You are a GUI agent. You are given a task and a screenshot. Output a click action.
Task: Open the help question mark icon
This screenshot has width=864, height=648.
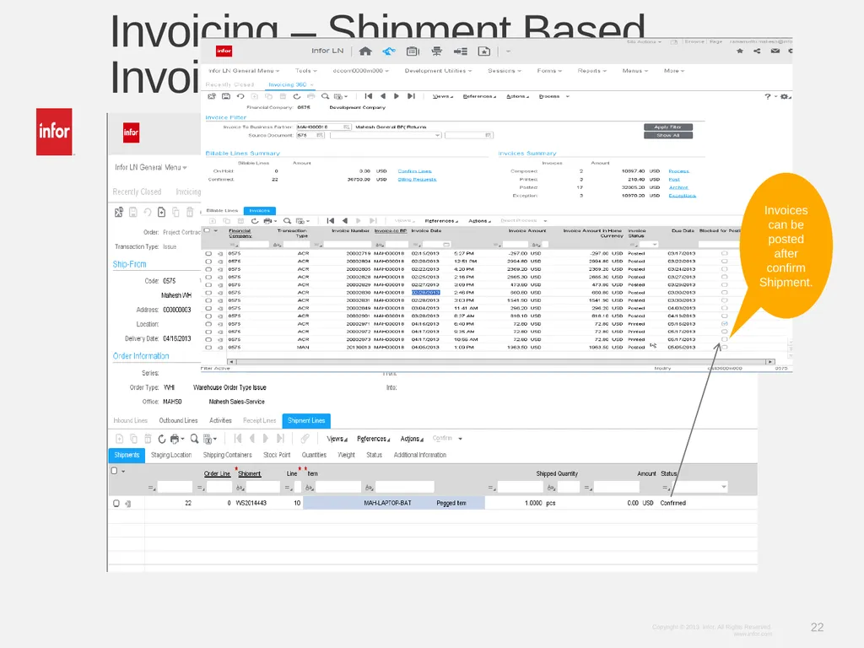click(x=767, y=96)
